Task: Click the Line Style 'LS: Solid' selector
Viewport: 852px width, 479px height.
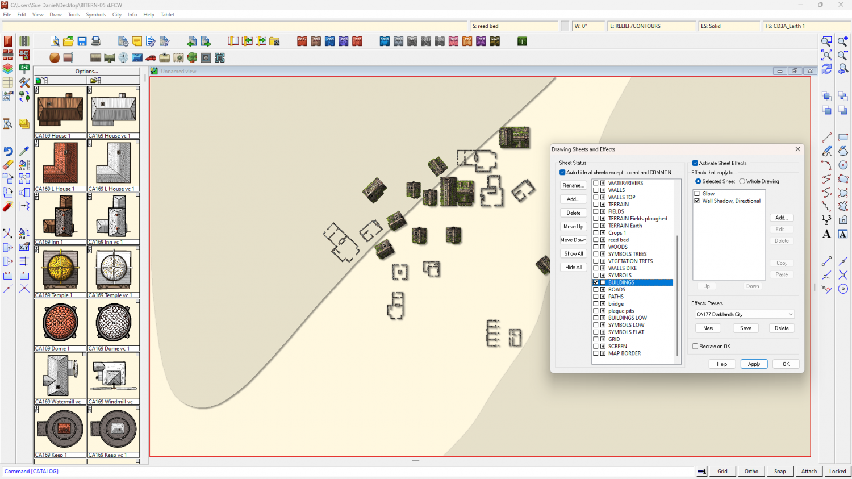Action: (x=729, y=26)
